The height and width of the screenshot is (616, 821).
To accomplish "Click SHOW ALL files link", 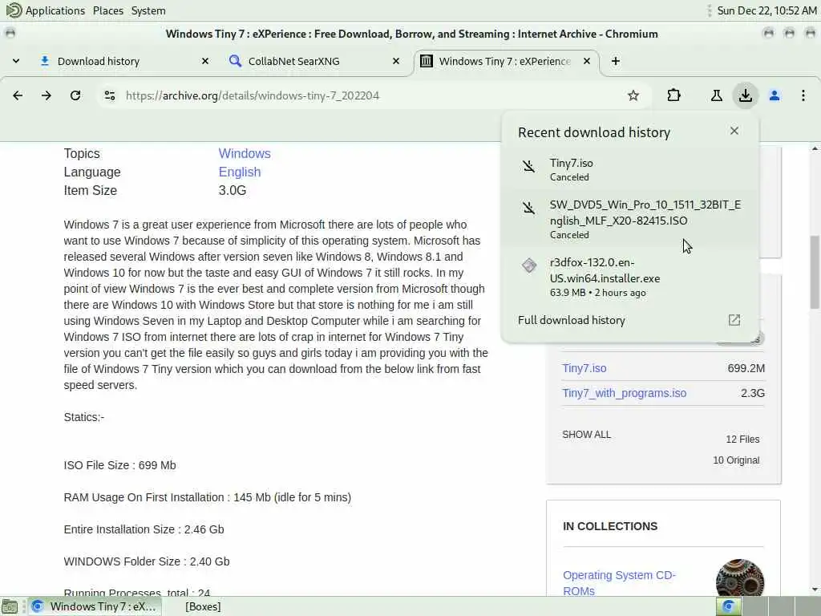I will 586,435.
